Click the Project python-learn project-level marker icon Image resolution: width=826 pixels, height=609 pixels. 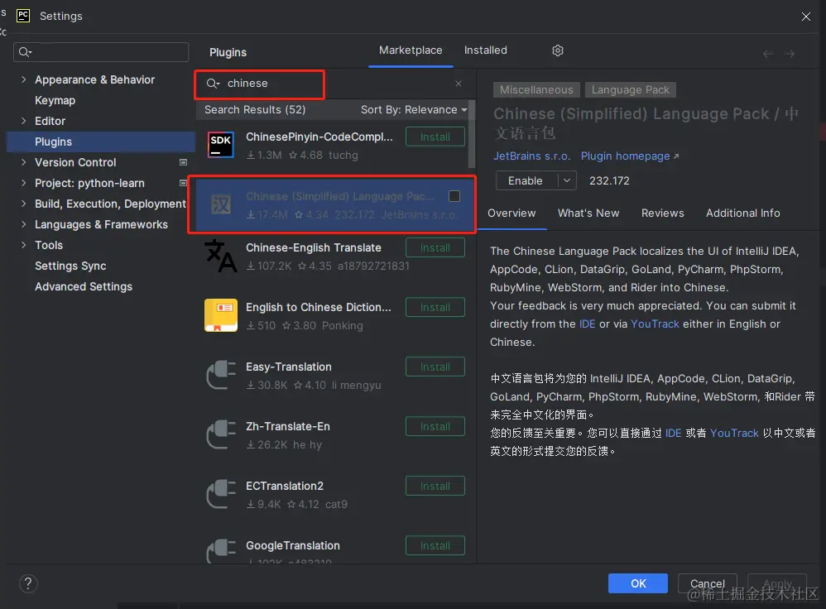point(183,183)
